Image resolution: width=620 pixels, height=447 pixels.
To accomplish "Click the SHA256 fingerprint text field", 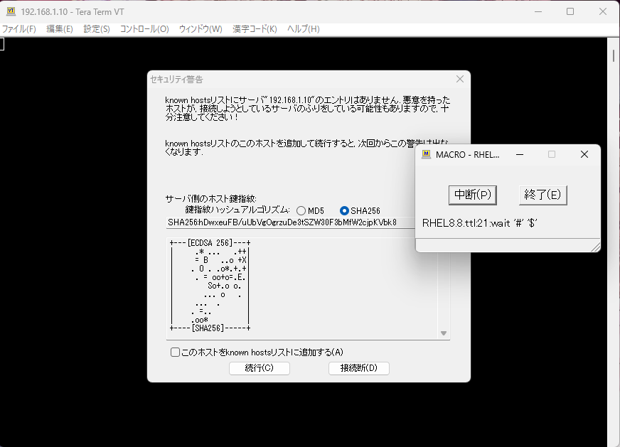I will [x=291, y=222].
